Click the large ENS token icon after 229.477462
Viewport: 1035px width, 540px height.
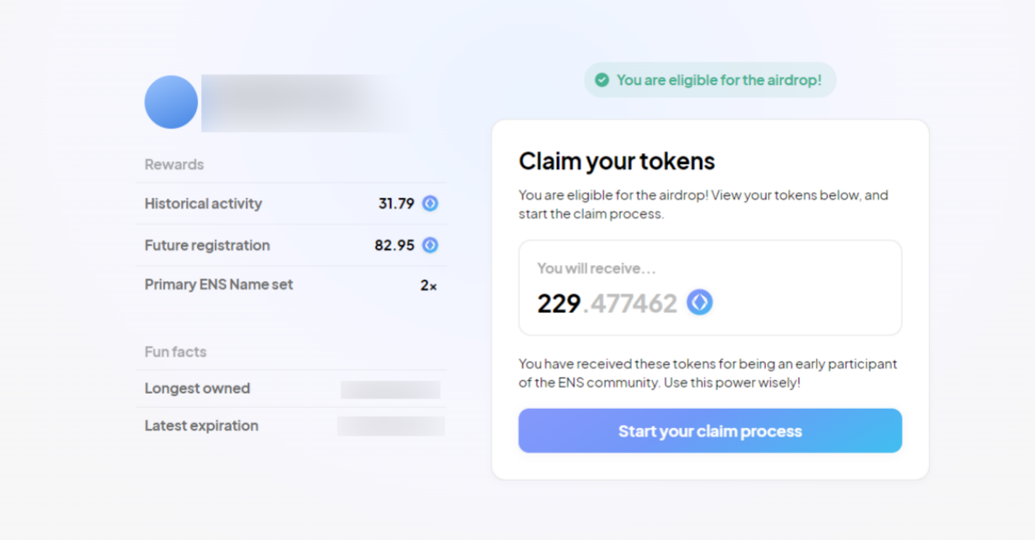(699, 302)
